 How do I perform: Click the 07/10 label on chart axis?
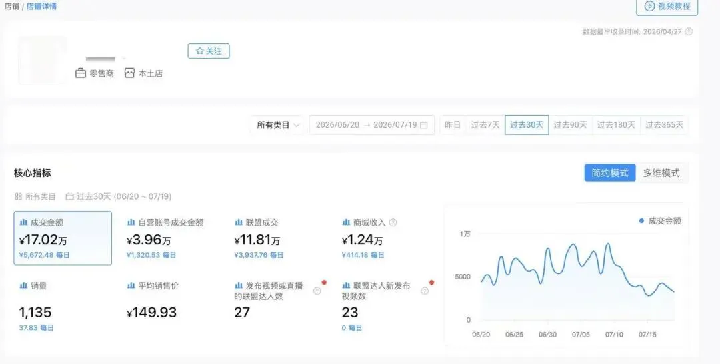pos(614,335)
